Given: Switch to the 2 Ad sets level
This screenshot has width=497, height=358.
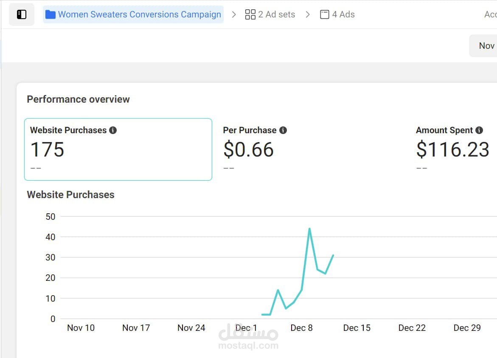Looking at the screenshot, I should click(x=276, y=14).
